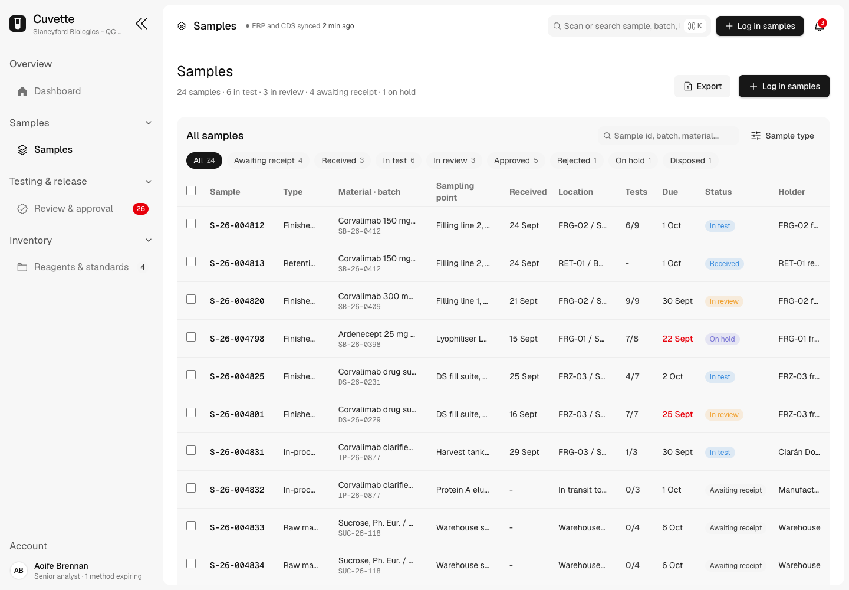Click In review status of S-26-004820

pos(724,301)
